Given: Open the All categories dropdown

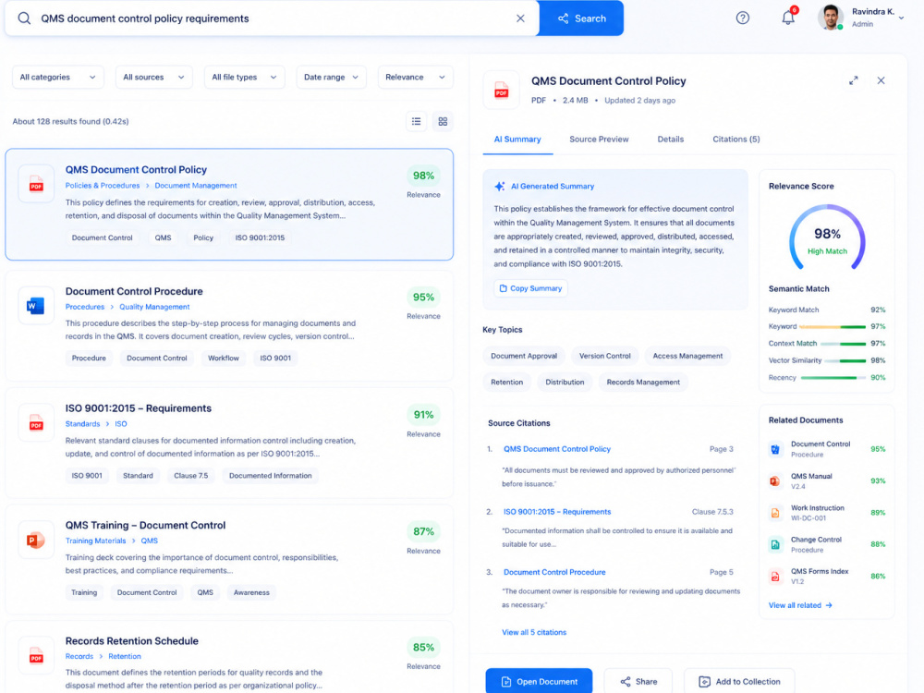Looking at the screenshot, I should (x=57, y=78).
